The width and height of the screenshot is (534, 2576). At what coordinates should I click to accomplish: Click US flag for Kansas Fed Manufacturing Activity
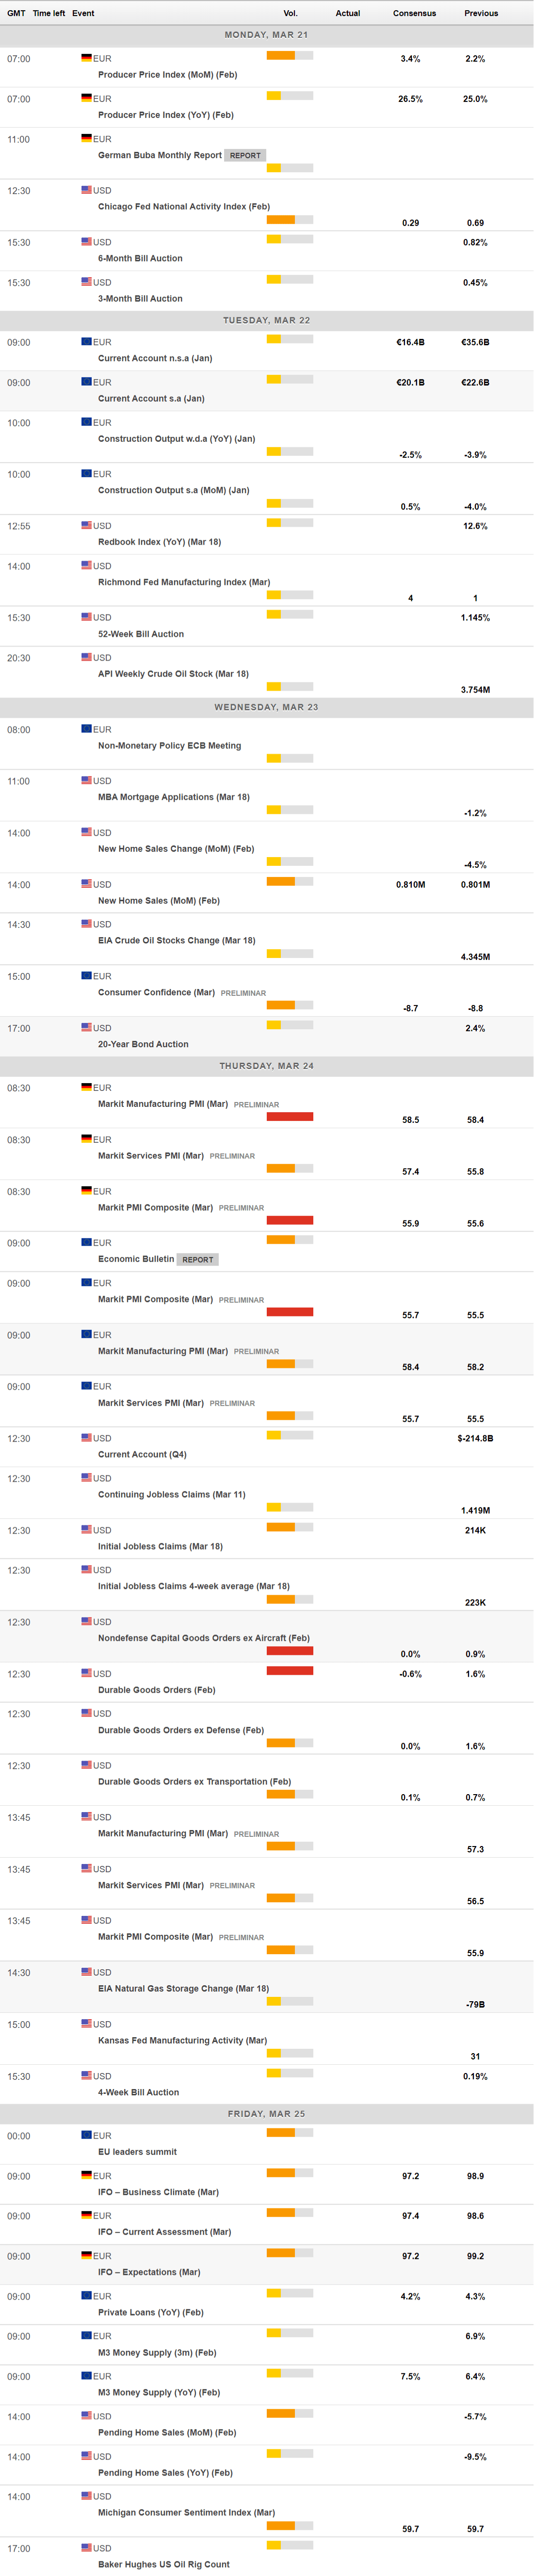(86, 2024)
